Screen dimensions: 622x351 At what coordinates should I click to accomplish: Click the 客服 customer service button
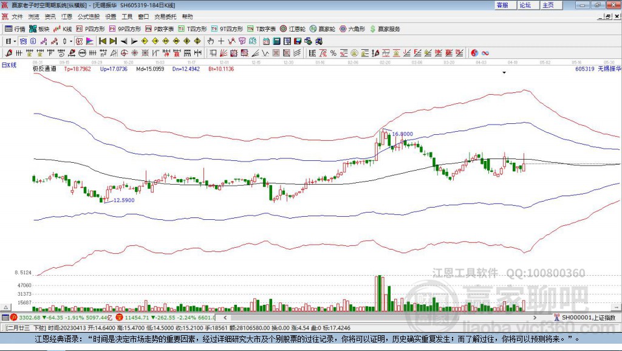(x=502, y=5)
